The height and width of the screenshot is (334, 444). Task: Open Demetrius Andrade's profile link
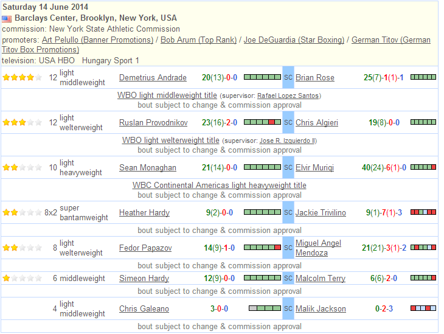point(153,78)
